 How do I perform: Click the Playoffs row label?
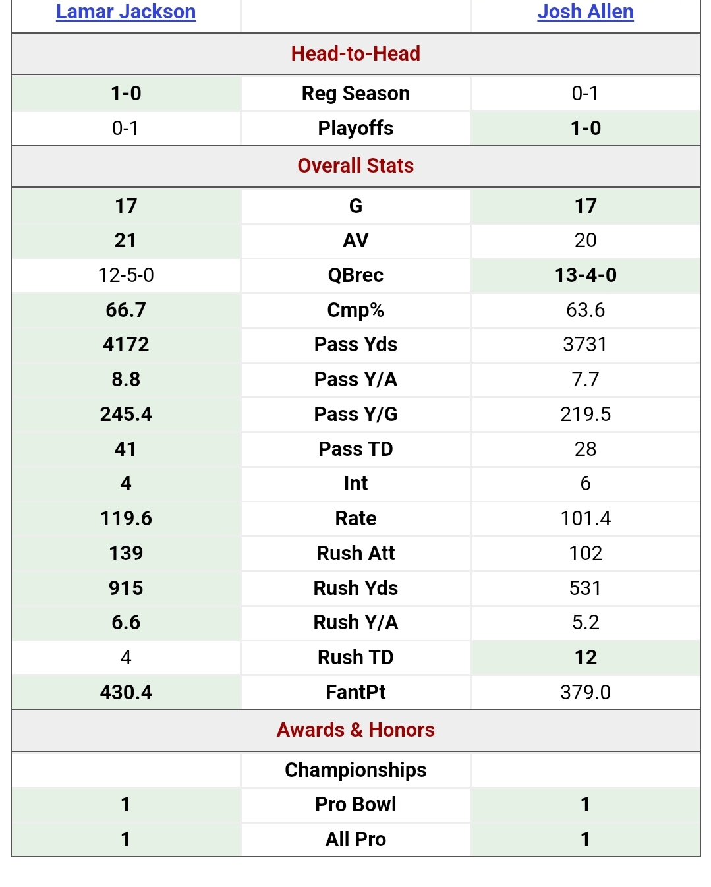point(356,128)
